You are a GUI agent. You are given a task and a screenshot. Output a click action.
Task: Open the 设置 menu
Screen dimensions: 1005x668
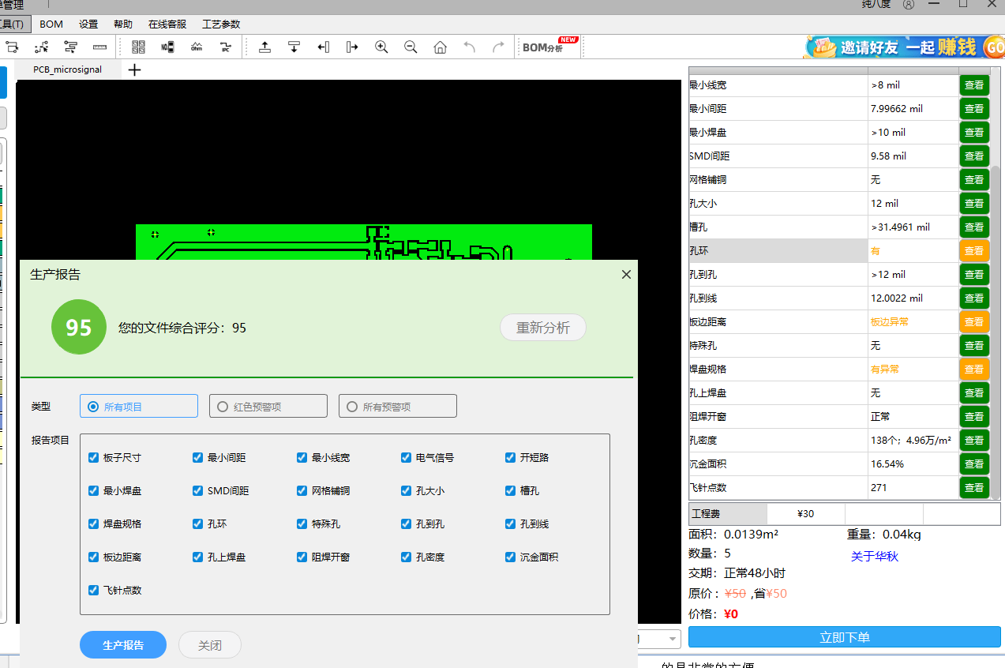[88, 24]
